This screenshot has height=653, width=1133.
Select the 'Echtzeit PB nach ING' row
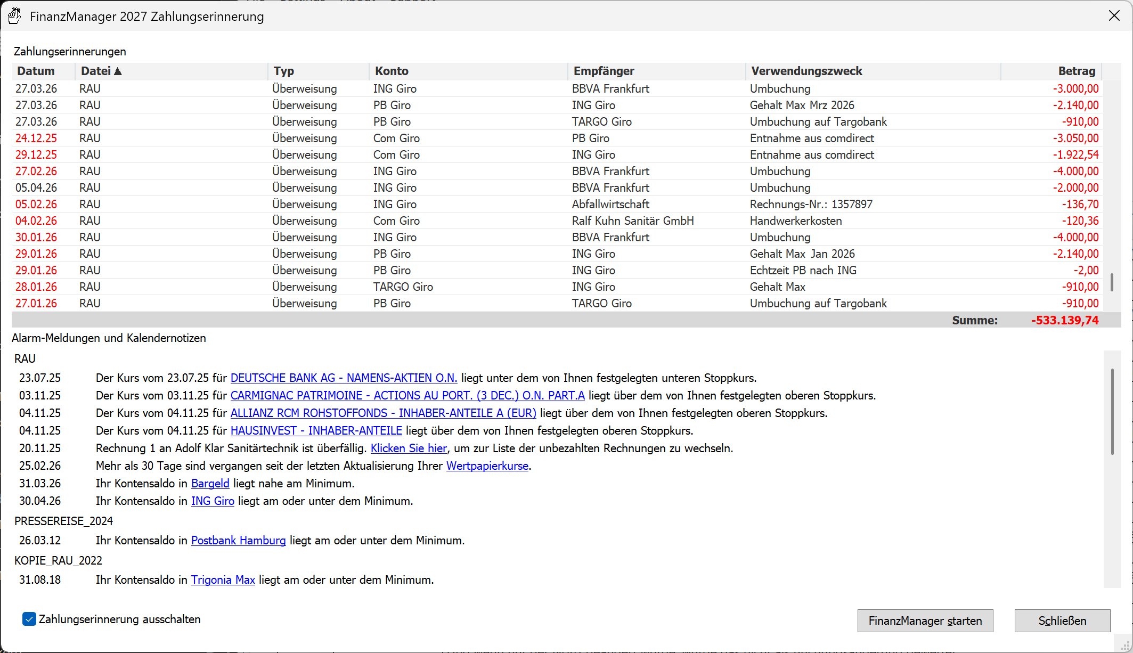tap(557, 270)
